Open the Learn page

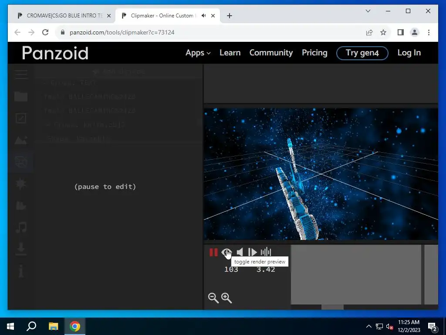pyautogui.click(x=230, y=53)
